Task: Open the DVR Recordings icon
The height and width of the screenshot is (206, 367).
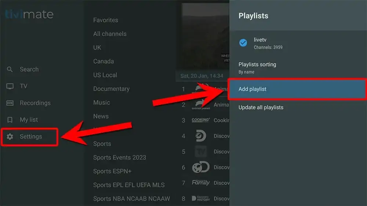Action: 10,103
